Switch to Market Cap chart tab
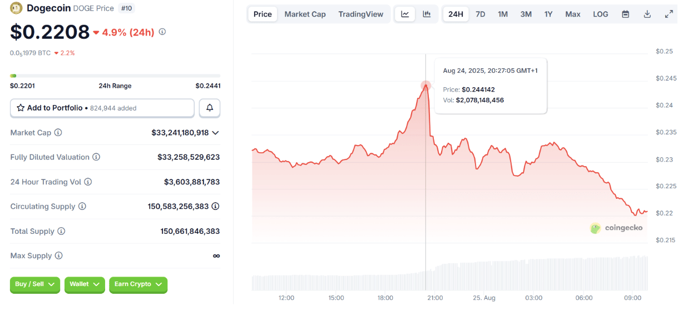Viewport: 683px width, 311px height. [305, 14]
